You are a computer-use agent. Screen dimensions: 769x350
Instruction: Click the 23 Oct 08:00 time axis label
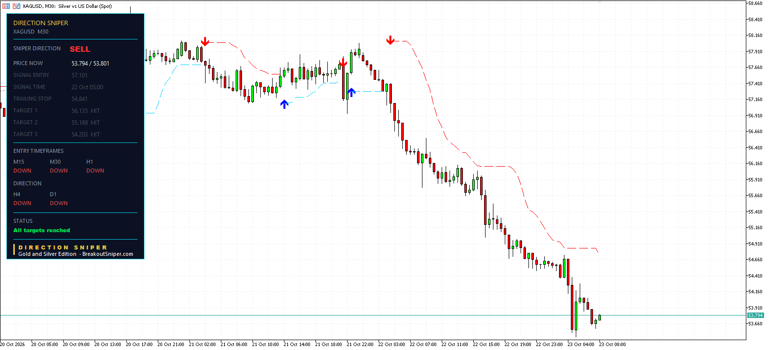pos(613,345)
